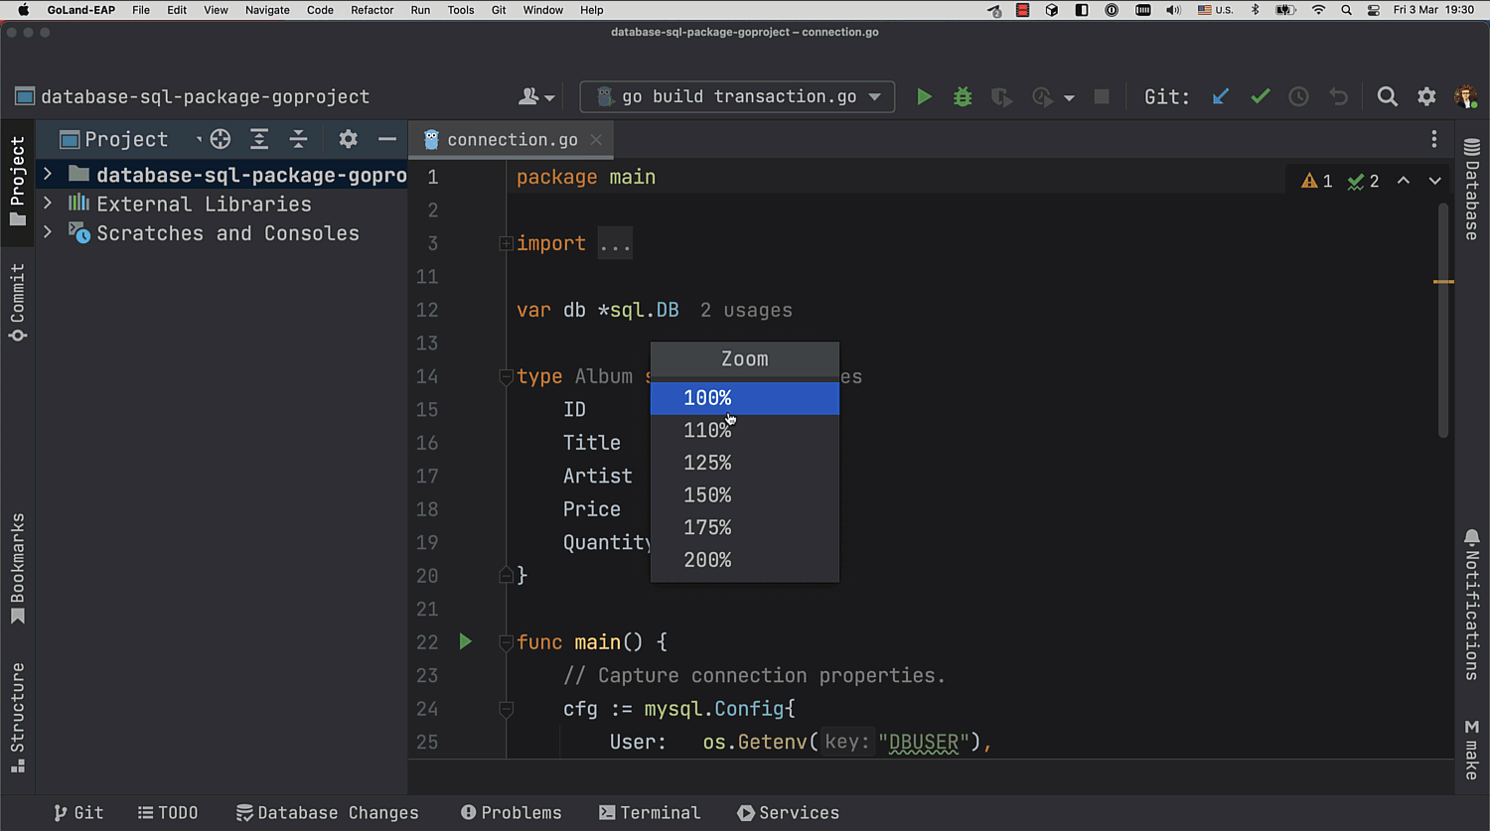Start debugging with the bug icon

pos(963,96)
